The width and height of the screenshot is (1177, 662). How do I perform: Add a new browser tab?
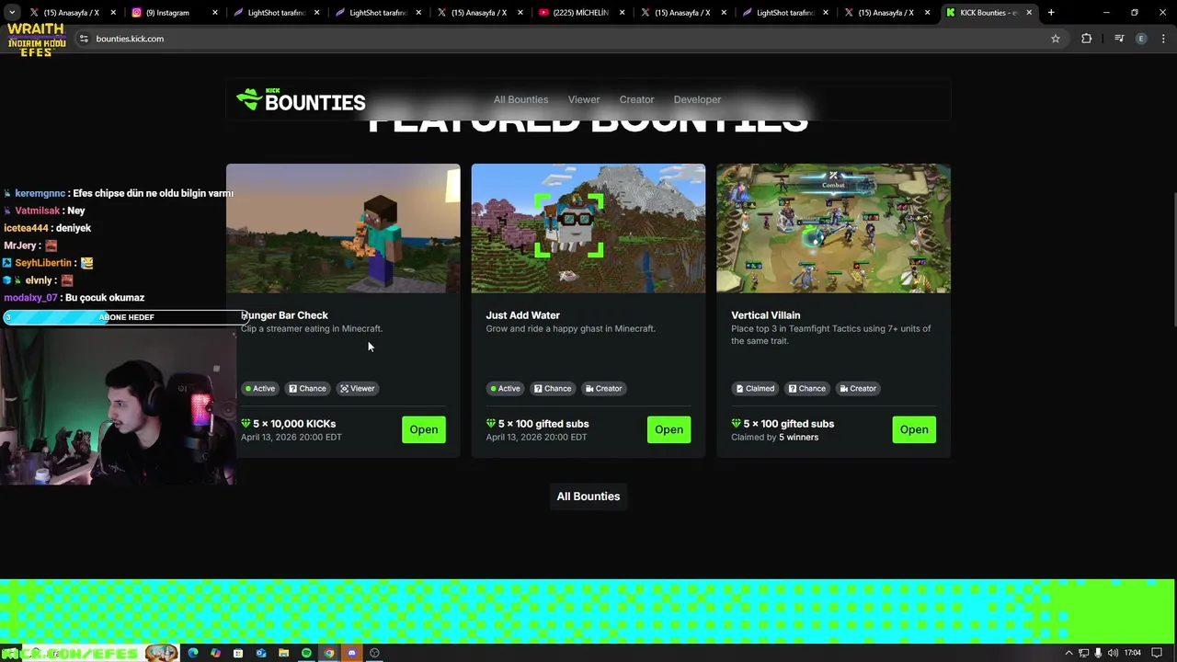click(x=1051, y=13)
